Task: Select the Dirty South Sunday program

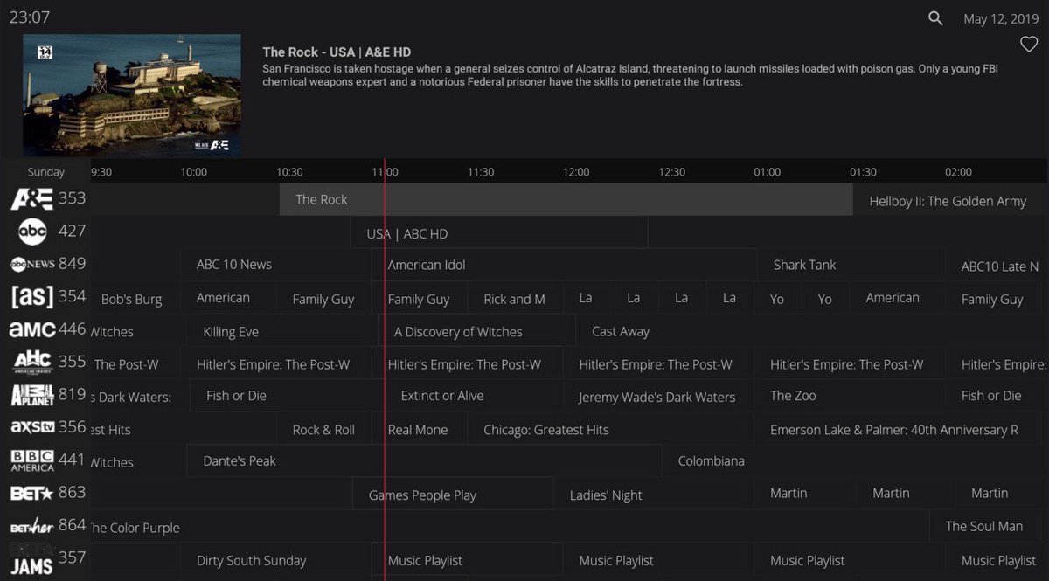Action: coord(276,561)
